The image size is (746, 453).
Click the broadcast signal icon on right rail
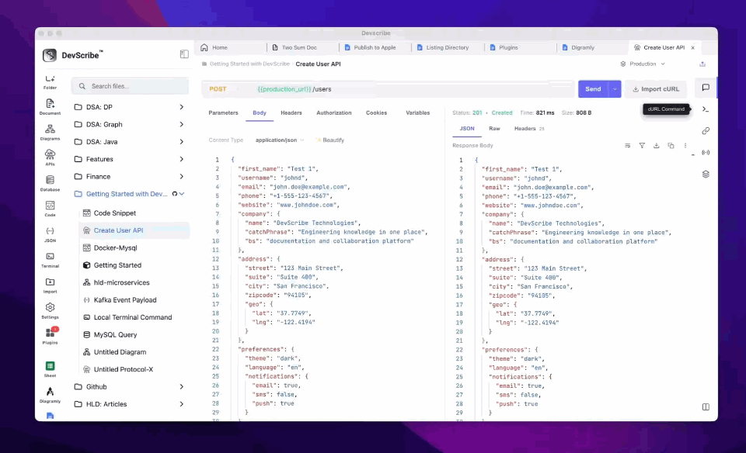coord(706,153)
